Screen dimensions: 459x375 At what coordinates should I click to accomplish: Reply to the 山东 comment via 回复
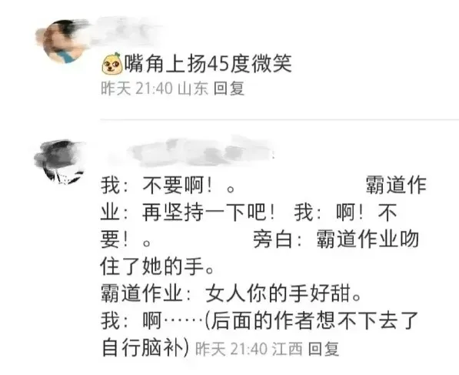(x=229, y=89)
